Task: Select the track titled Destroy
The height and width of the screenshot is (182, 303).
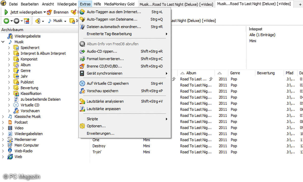Action: click(x=99, y=146)
